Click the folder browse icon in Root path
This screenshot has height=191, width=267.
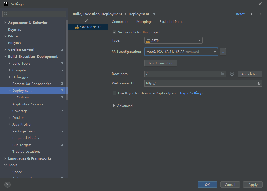[223, 74]
